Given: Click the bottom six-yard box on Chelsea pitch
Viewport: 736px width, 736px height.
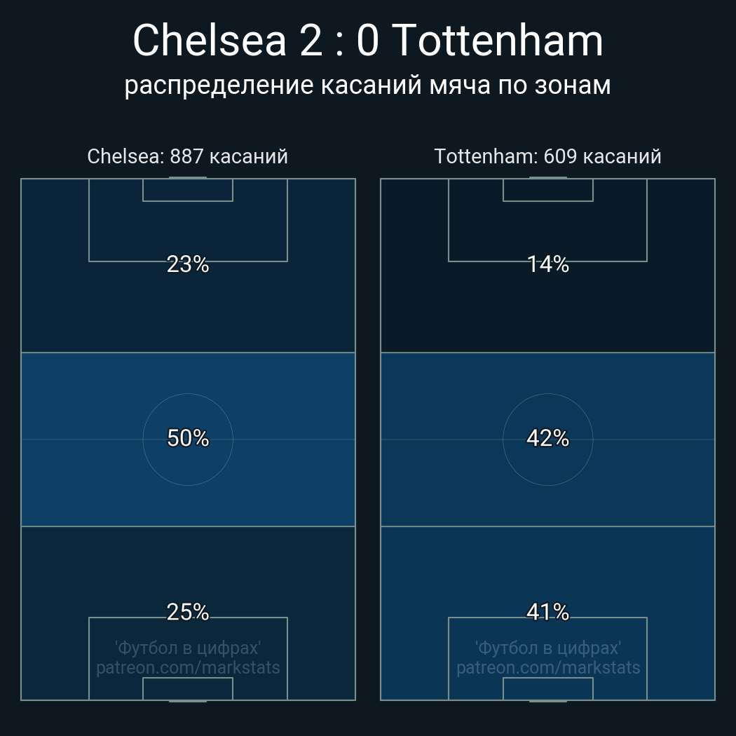Looking at the screenshot, I should pyautogui.click(x=188, y=688).
